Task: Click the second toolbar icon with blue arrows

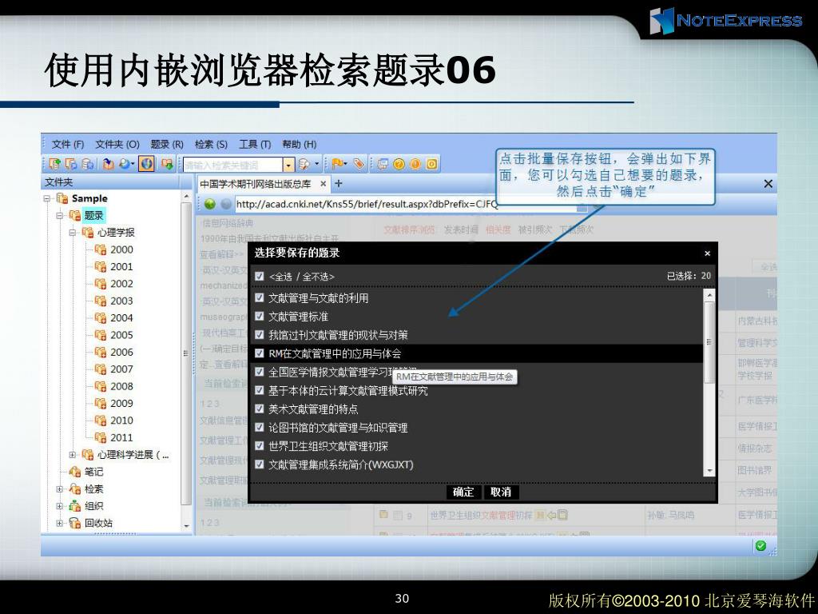Action: coord(71,164)
